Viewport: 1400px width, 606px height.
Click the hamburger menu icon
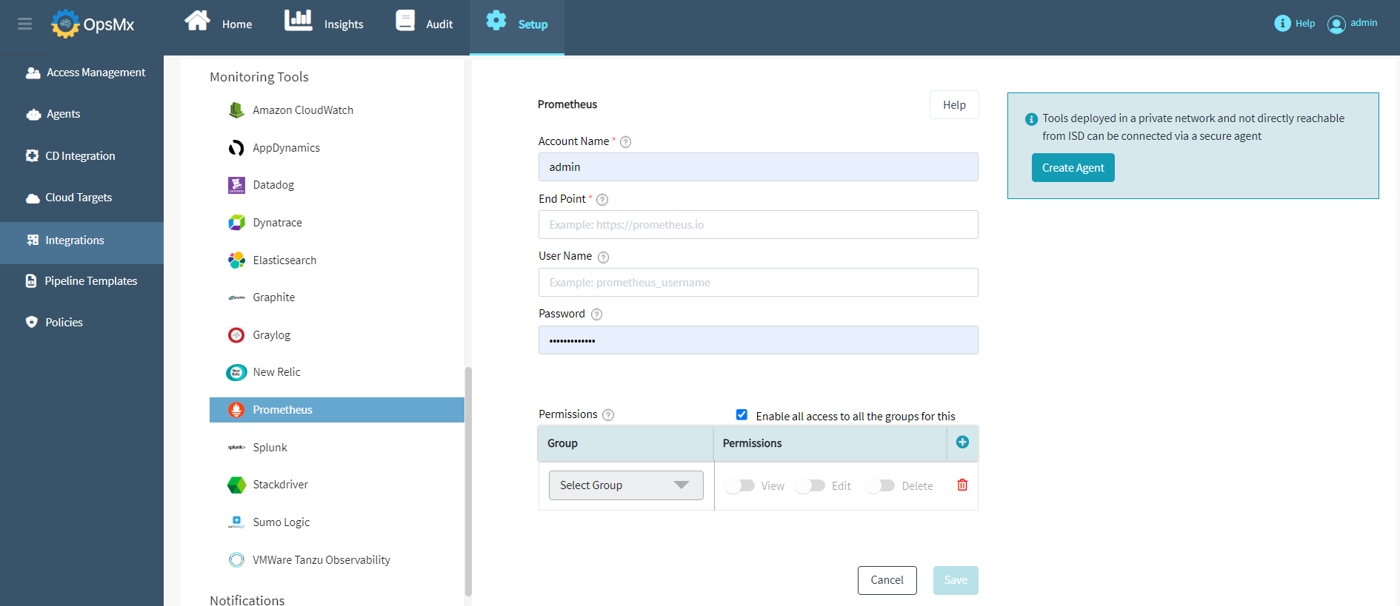(24, 24)
